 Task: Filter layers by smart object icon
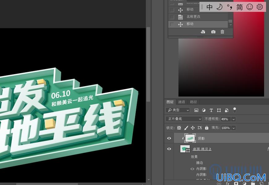227,110
